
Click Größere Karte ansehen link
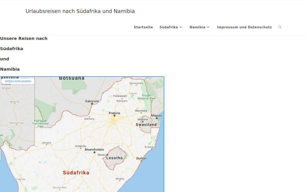[18, 81]
